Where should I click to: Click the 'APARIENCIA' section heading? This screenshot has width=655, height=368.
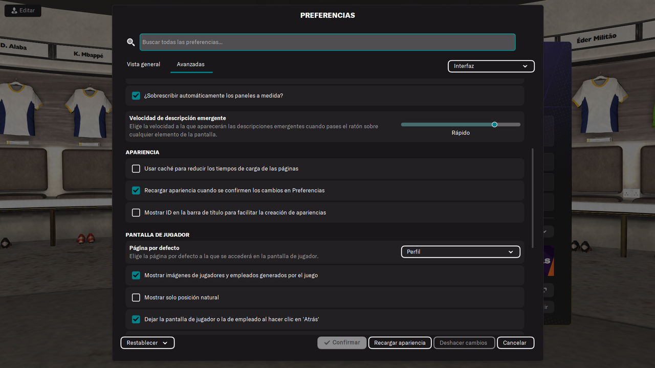pyautogui.click(x=142, y=152)
